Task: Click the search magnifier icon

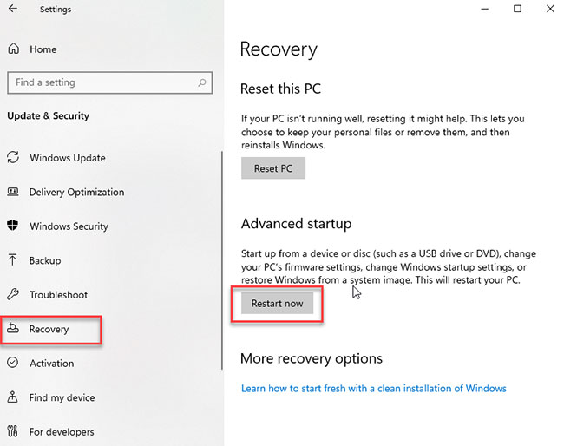Action: [201, 82]
